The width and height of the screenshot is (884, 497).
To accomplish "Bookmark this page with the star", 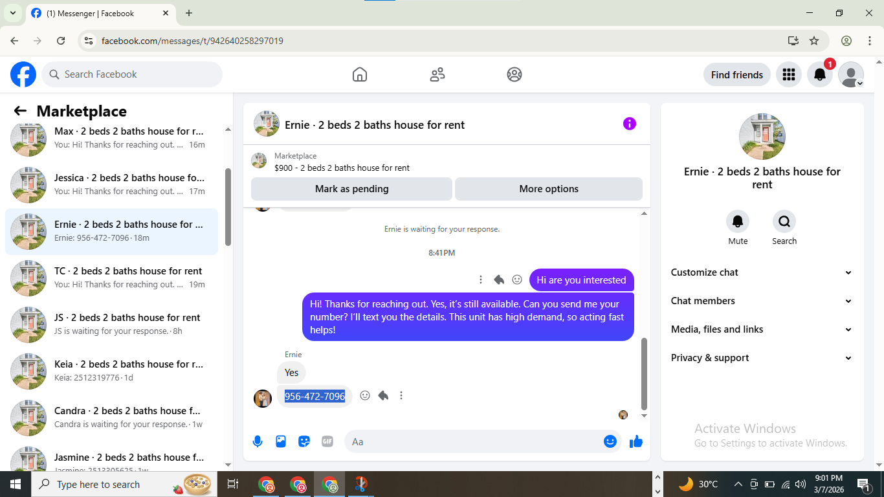I will [x=814, y=41].
